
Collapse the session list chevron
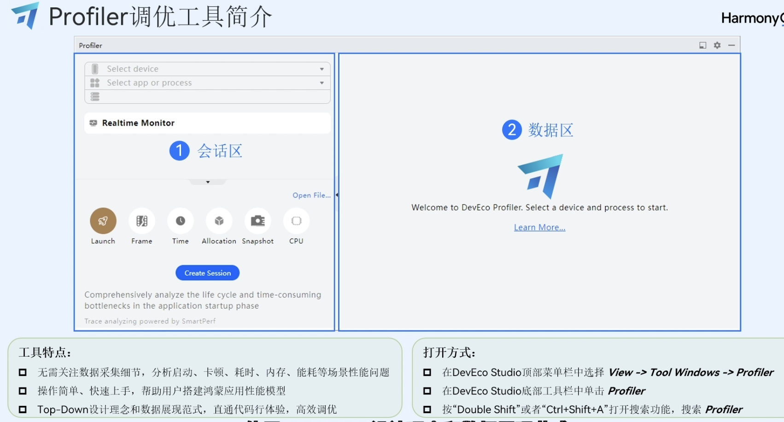tap(208, 182)
